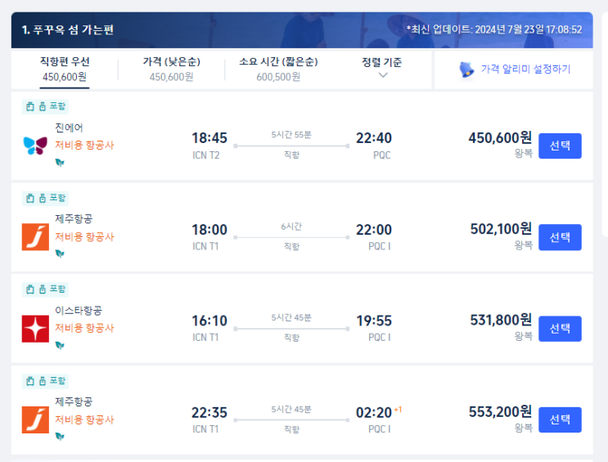Choose the 이스타항공 531,800원 flight
The width and height of the screenshot is (608, 462).
click(560, 329)
